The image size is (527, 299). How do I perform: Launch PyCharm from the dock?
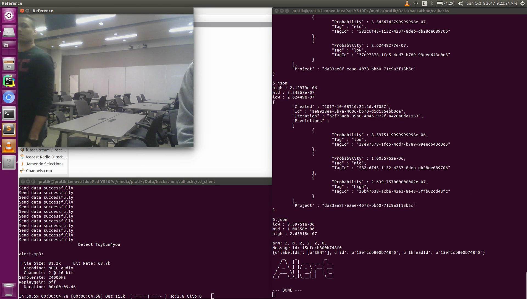pyautogui.click(x=9, y=81)
